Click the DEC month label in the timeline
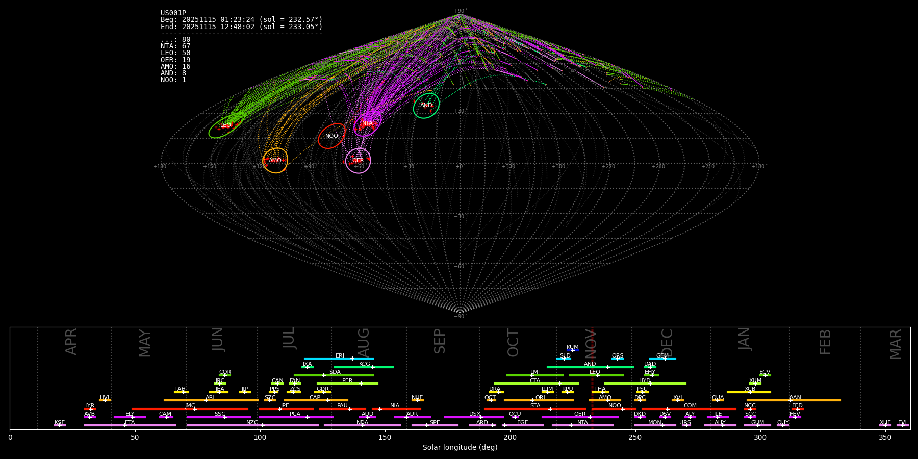Screen dimensions: 918x459 [667, 343]
